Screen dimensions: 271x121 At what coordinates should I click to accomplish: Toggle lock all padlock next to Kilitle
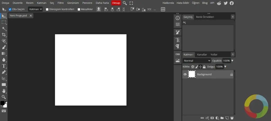[x=204, y=67]
